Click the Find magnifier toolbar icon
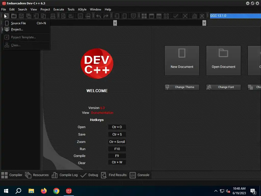The height and width of the screenshot is (196, 261). point(63,16)
